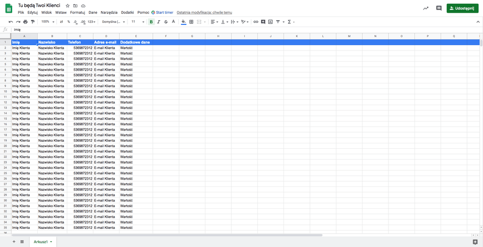483x247 pixels.
Task: Click the print icon
Action: pyautogui.click(x=25, y=22)
